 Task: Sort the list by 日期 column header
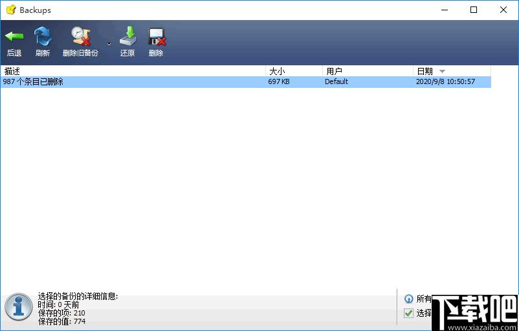coord(452,71)
